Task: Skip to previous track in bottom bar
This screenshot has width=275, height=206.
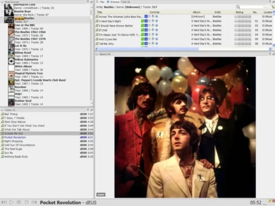Action: [4, 202]
